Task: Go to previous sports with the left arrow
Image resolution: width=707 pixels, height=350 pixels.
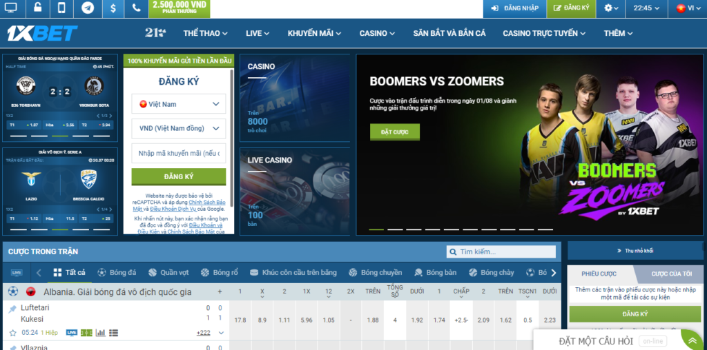Action: click(39, 273)
